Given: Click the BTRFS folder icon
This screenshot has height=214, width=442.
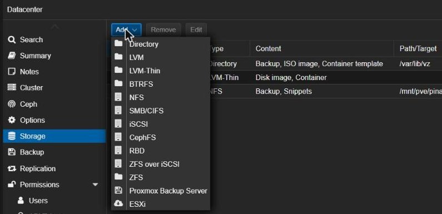Looking at the screenshot, I should click(118, 84).
